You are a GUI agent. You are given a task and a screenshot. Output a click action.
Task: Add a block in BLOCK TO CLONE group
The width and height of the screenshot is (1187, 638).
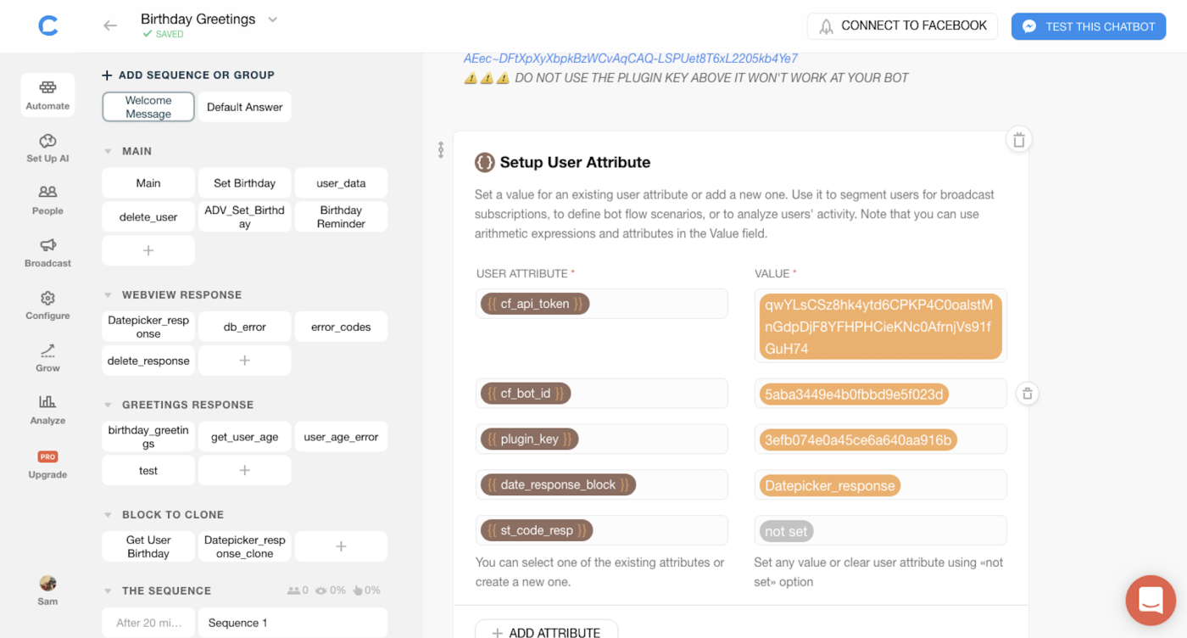click(341, 546)
